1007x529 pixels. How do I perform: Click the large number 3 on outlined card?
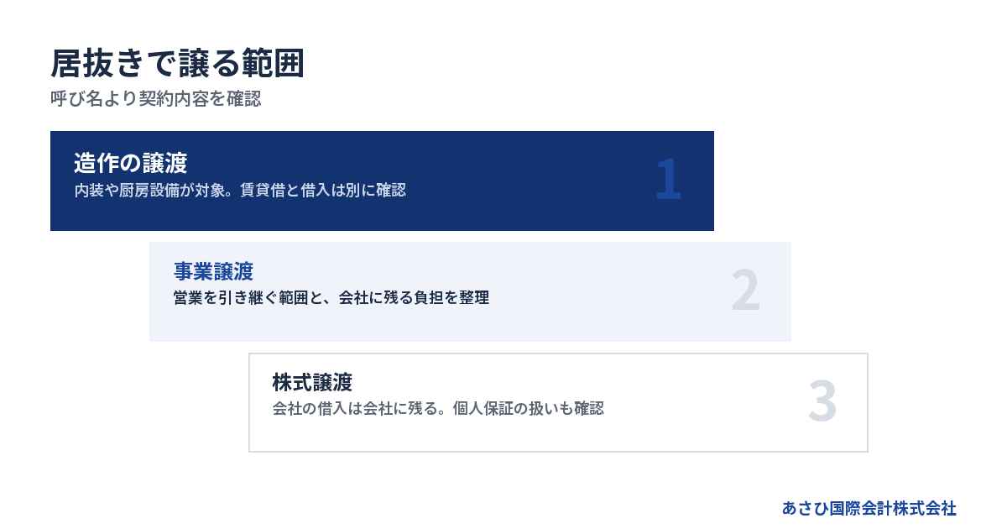click(822, 401)
